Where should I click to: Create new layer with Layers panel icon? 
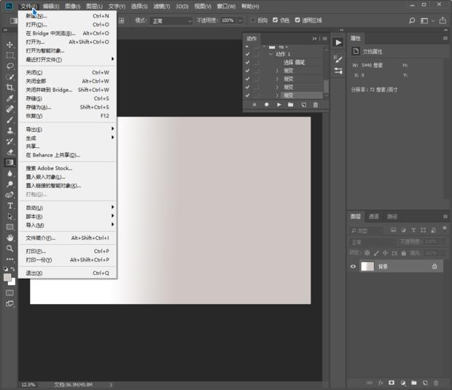tap(424, 382)
